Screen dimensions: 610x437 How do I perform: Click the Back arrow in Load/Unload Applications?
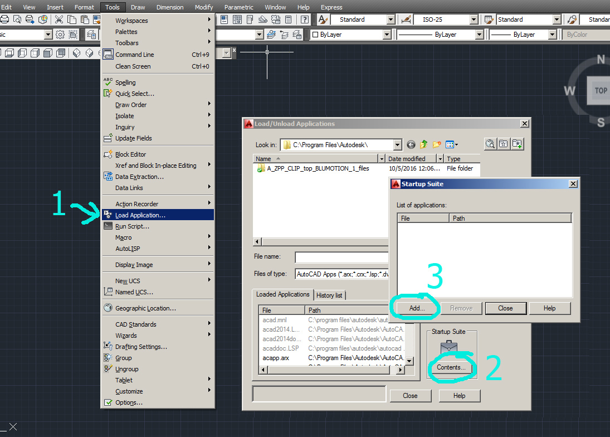tap(411, 145)
